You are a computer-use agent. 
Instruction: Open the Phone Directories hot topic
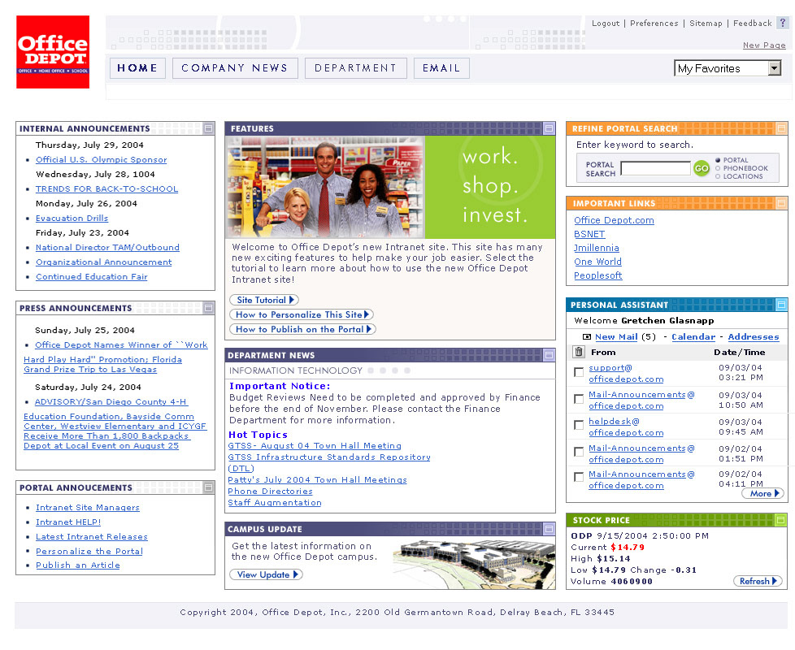[270, 491]
